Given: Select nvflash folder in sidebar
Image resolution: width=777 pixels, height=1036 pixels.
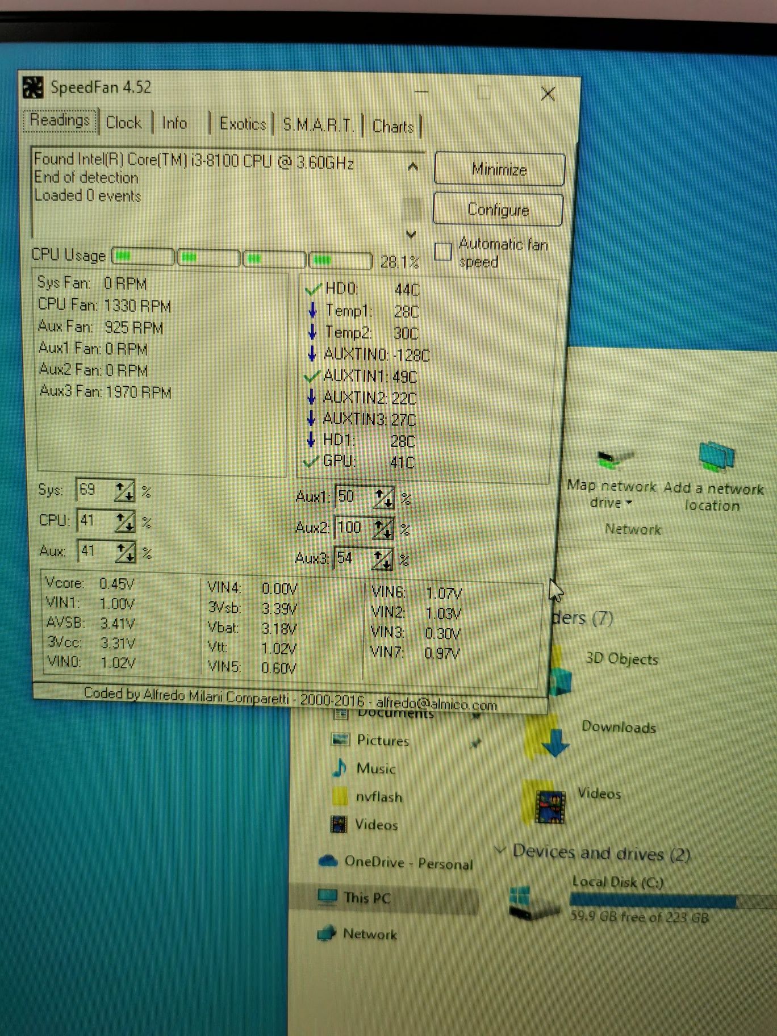Looking at the screenshot, I should (379, 797).
